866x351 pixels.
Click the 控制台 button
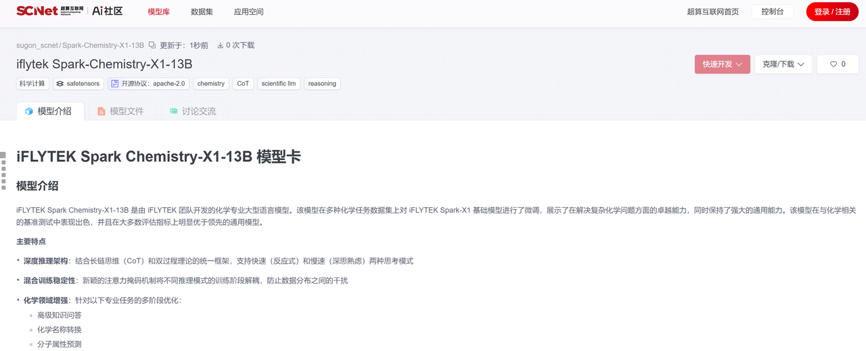coord(773,11)
